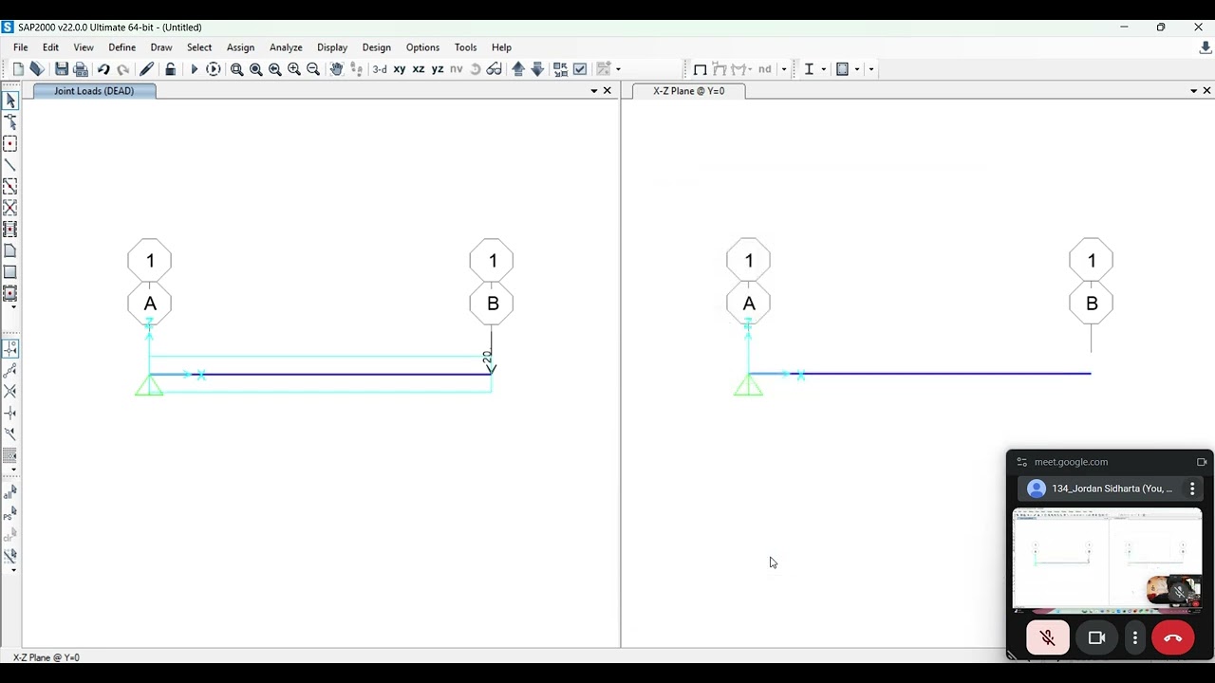Viewport: 1215px width, 683px height.
Task: Pick Draw Frame/Cable line tool
Action: point(10,166)
